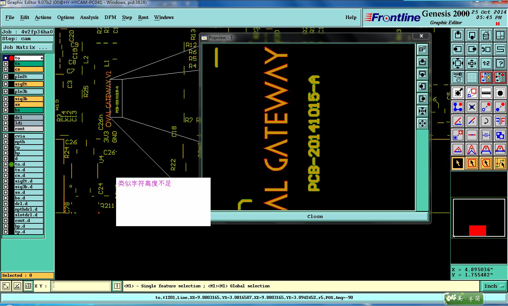This screenshot has height=306, width=508.
Task: Toggle the to.d layer checkbox
Action: click(x=6, y=164)
